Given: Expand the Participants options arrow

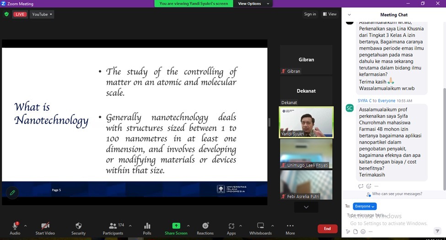Looking at the screenshot, I should click(130, 226).
